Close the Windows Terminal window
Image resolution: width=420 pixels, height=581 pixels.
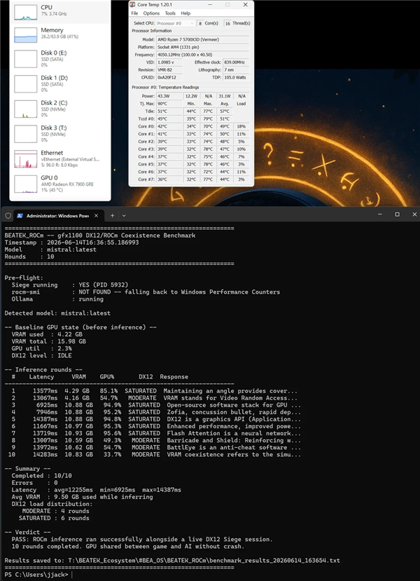(414, 214)
